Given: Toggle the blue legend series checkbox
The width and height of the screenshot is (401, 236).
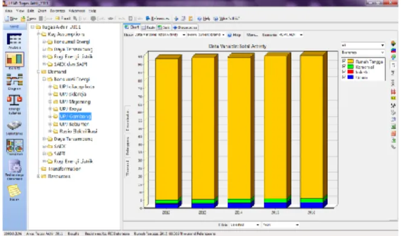Looking at the screenshot, I should coord(344,77).
